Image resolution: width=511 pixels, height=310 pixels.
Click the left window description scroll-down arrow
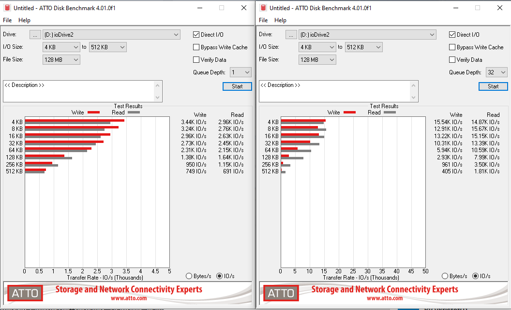point(158,97)
